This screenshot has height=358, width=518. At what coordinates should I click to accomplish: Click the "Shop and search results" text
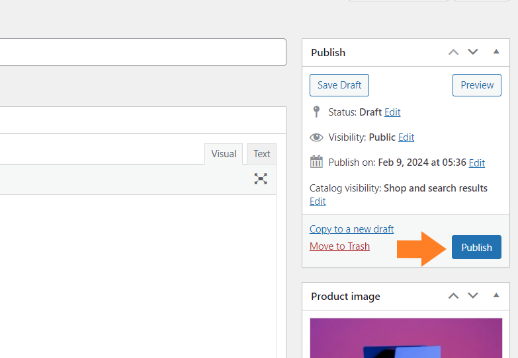(435, 188)
